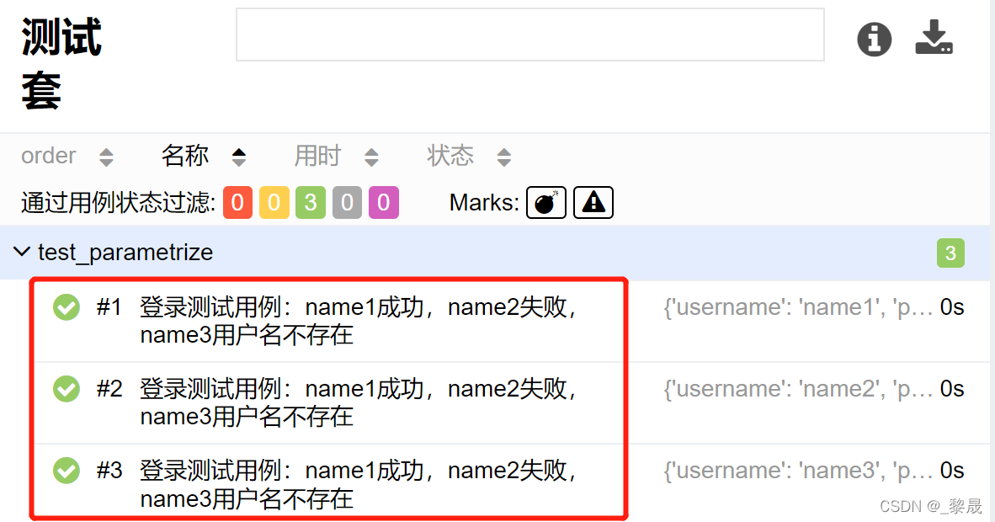Toggle the red failed status filter badge

pyautogui.click(x=237, y=202)
